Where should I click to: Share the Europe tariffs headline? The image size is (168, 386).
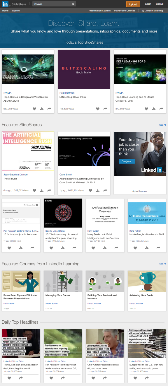point(147,378)
